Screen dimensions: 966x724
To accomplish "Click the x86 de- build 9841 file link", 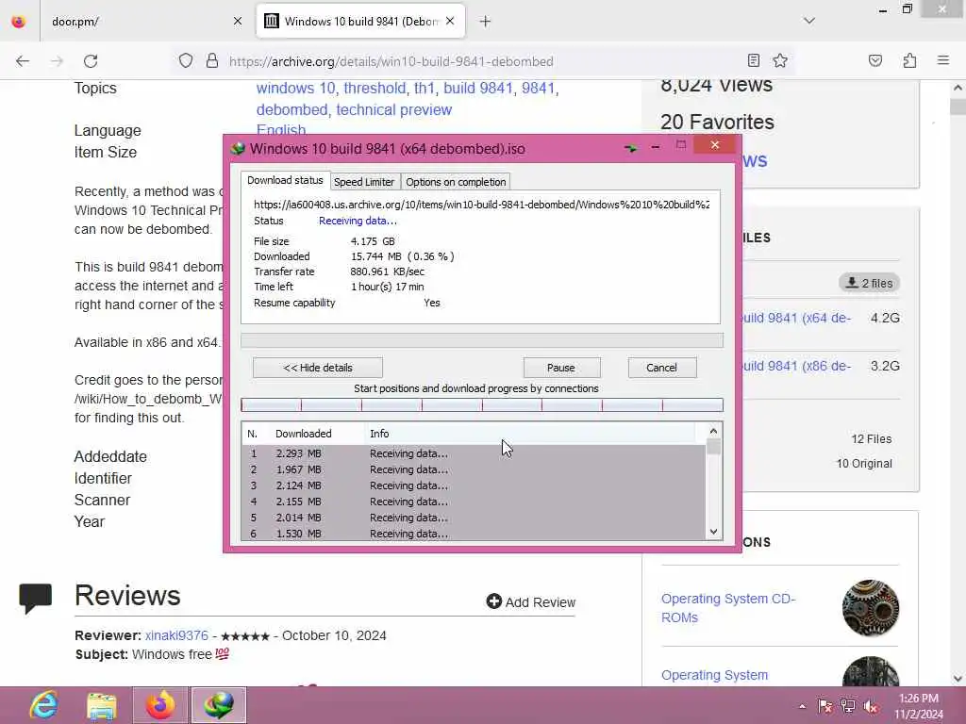I will tap(796, 366).
